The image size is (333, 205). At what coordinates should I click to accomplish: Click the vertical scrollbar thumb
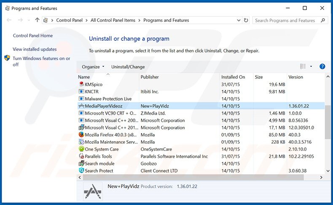pyautogui.click(x=328, y=123)
